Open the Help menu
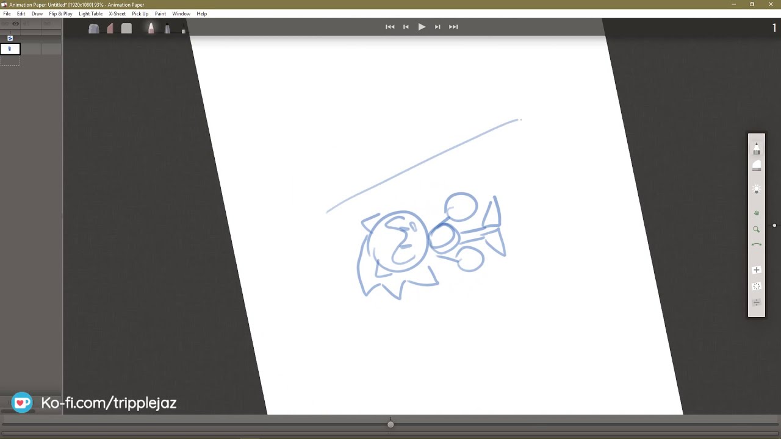This screenshot has height=439, width=781. pyautogui.click(x=201, y=13)
